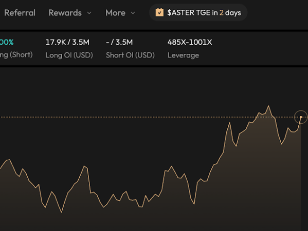Click the Short OI (USD) label

coord(130,55)
